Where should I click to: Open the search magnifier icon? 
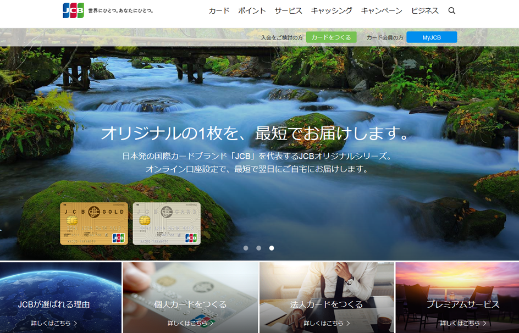click(451, 10)
